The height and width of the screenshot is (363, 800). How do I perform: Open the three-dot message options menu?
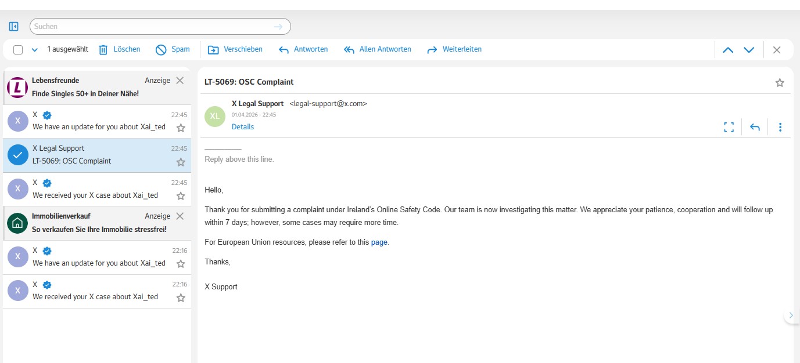tap(780, 126)
